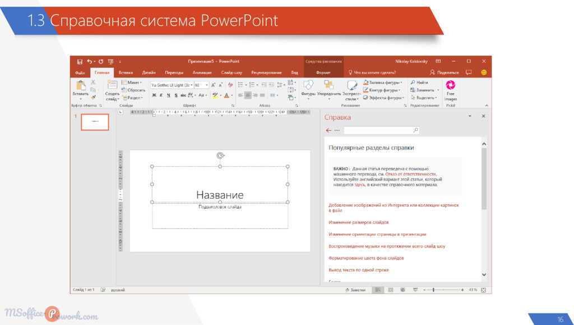Increase font size with the larger A icon
The width and height of the screenshot is (574, 325).
[x=214, y=85]
